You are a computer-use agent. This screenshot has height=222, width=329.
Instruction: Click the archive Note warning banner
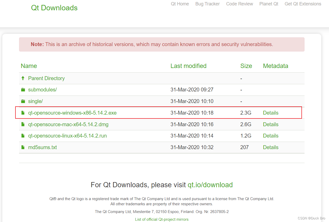click(x=162, y=44)
